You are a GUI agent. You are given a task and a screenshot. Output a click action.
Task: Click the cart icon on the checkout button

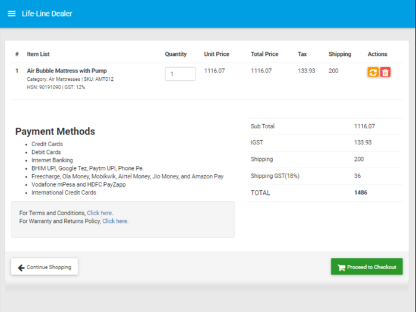341,267
